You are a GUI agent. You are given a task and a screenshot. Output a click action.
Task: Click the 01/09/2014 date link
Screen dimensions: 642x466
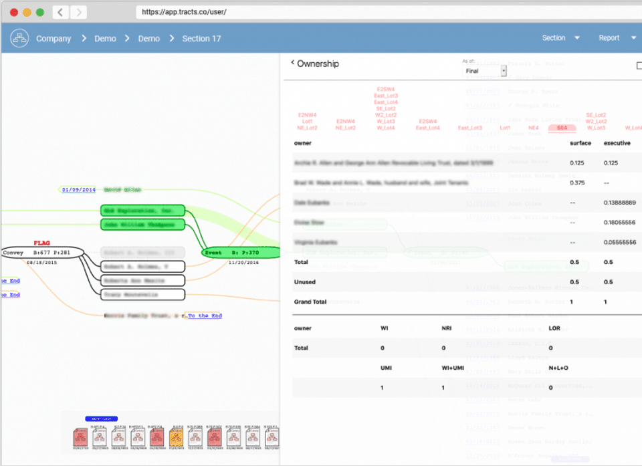coord(79,190)
